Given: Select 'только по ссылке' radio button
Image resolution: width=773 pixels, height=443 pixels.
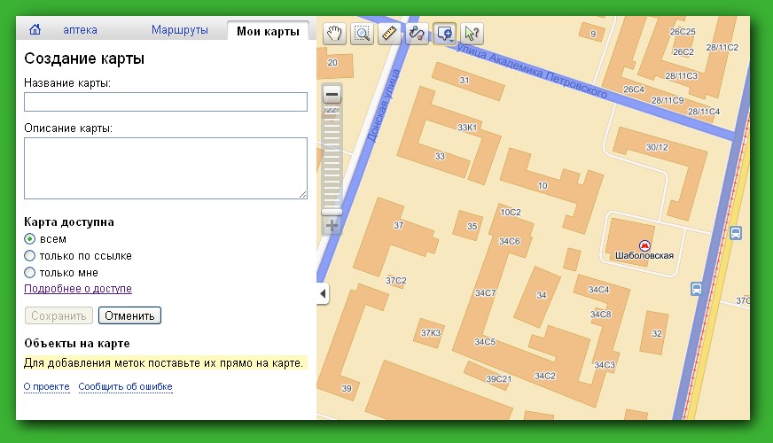Looking at the screenshot, I should 29,256.
